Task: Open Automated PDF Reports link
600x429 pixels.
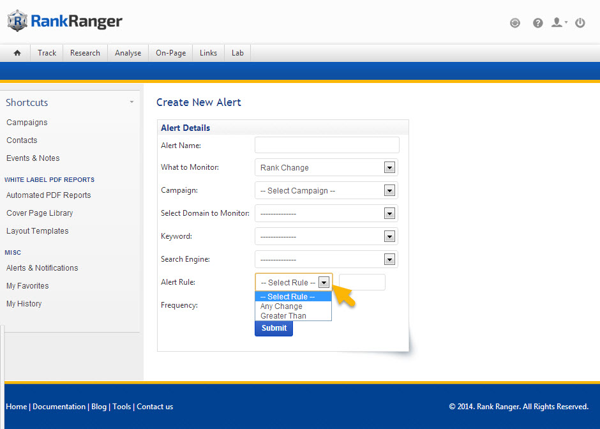Action: tap(49, 195)
